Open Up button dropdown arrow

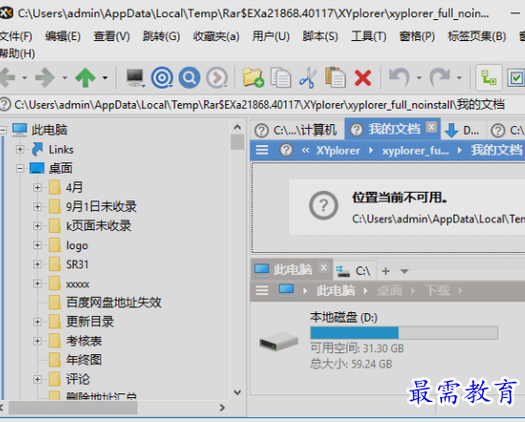click(105, 77)
